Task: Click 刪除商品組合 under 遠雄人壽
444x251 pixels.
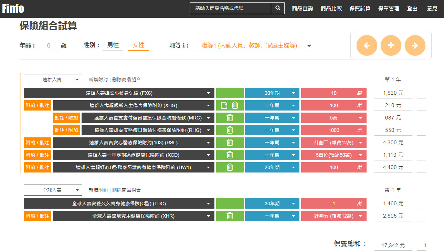Action: coord(126,80)
